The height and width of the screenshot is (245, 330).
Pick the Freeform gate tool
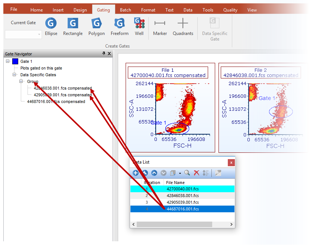119,27
